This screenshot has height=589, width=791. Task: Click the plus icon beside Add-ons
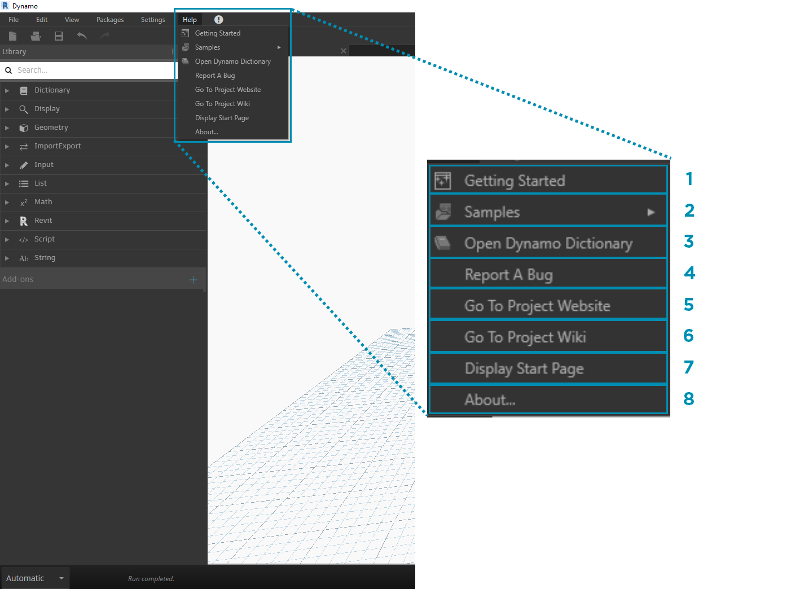[x=194, y=280]
